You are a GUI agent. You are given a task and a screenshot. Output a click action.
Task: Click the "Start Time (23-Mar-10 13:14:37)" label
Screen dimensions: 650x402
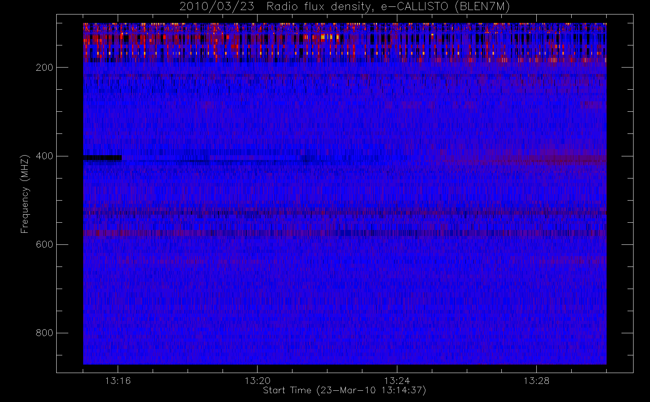344,390
